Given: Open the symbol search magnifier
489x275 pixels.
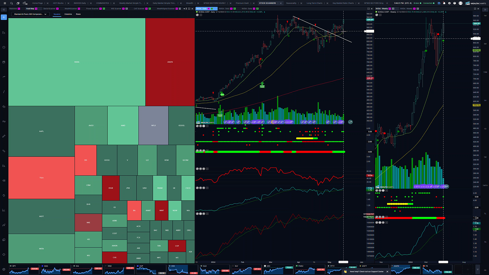Looking at the screenshot, I should [11, 3].
